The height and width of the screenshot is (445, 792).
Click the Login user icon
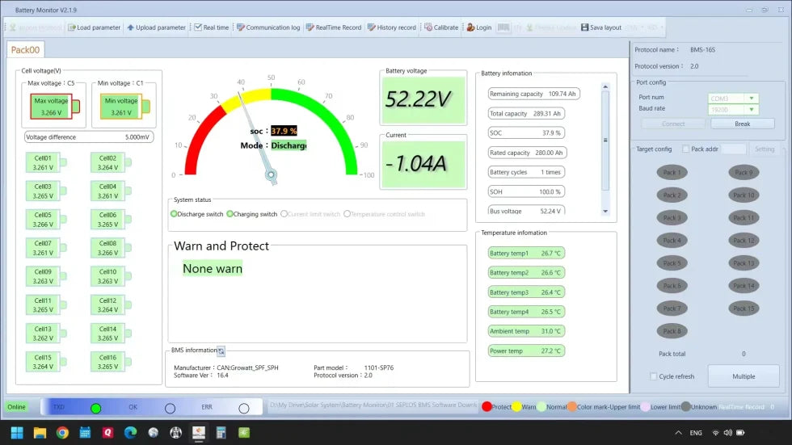click(470, 27)
